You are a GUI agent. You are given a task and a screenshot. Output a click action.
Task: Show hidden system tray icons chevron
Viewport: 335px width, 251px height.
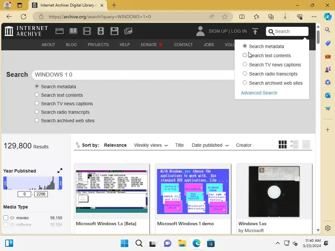pos(277,243)
